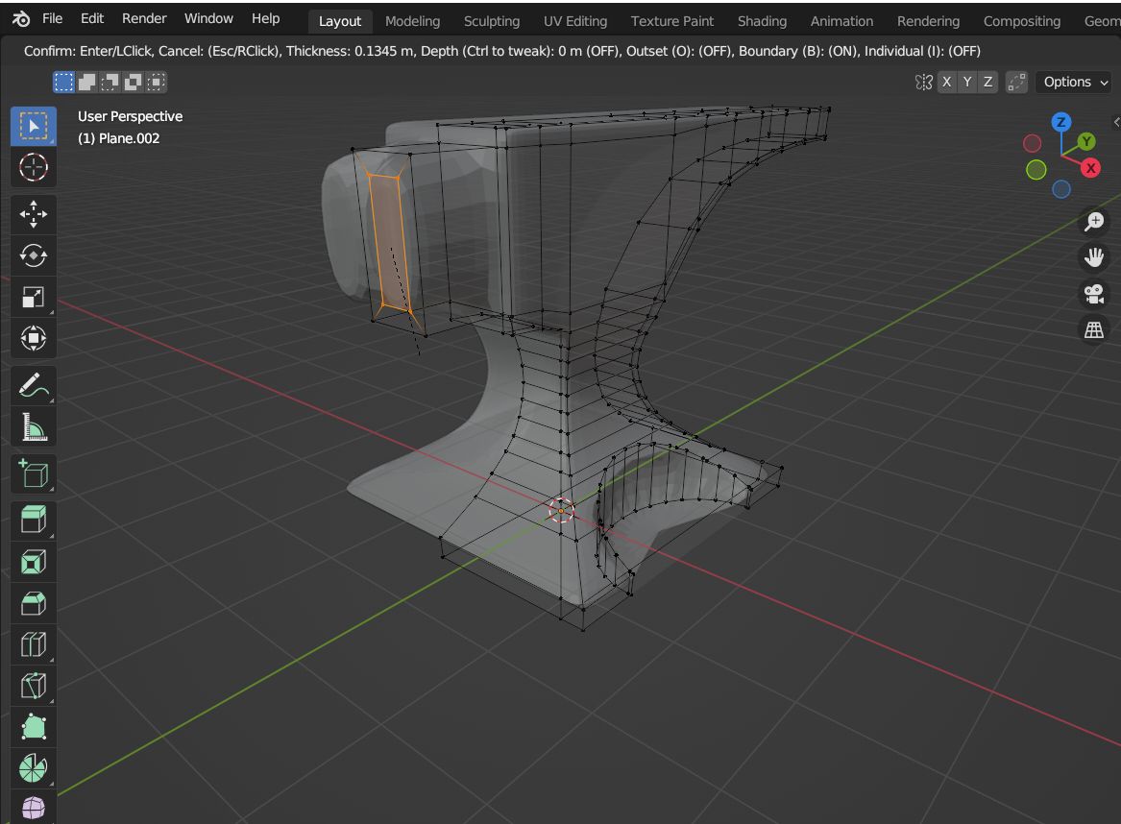Open the Help menu
1121x824 pixels.
click(x=266, y=18)
